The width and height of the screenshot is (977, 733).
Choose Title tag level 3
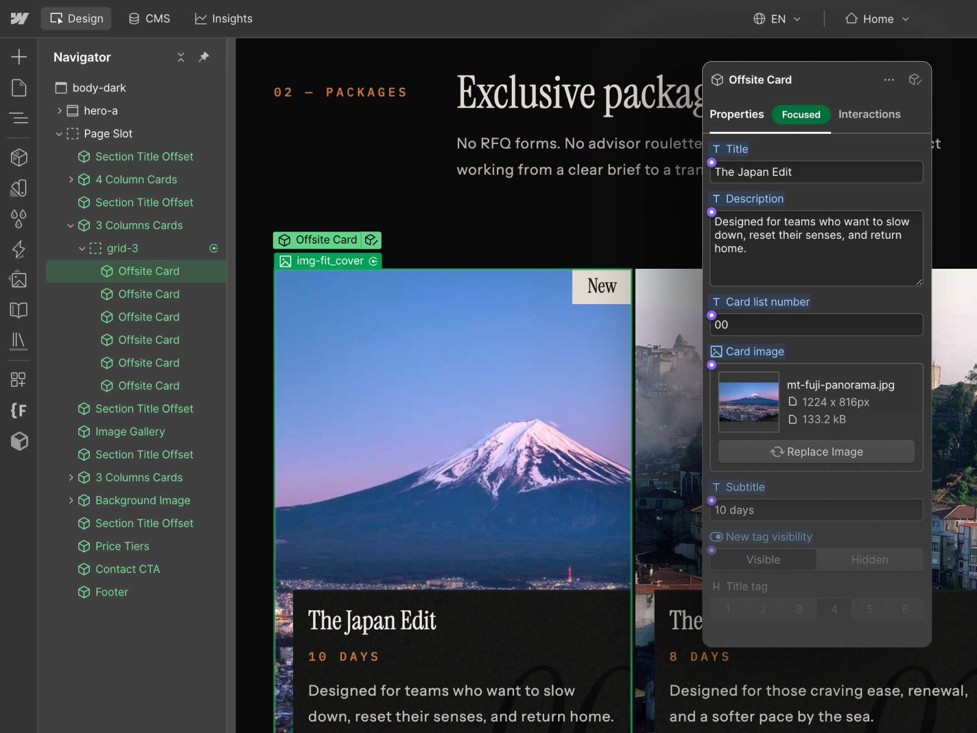799,609
